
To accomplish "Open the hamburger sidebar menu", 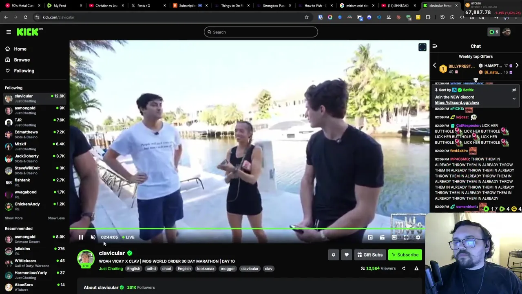I will coord(9,32).
